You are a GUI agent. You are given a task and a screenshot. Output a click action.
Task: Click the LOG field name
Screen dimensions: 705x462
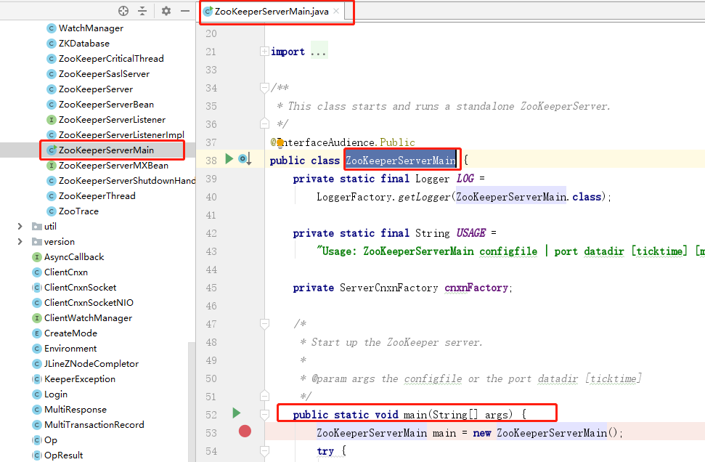[x=465, y=179]
